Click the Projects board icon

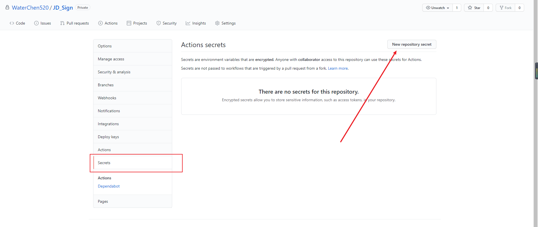(129, 23)
